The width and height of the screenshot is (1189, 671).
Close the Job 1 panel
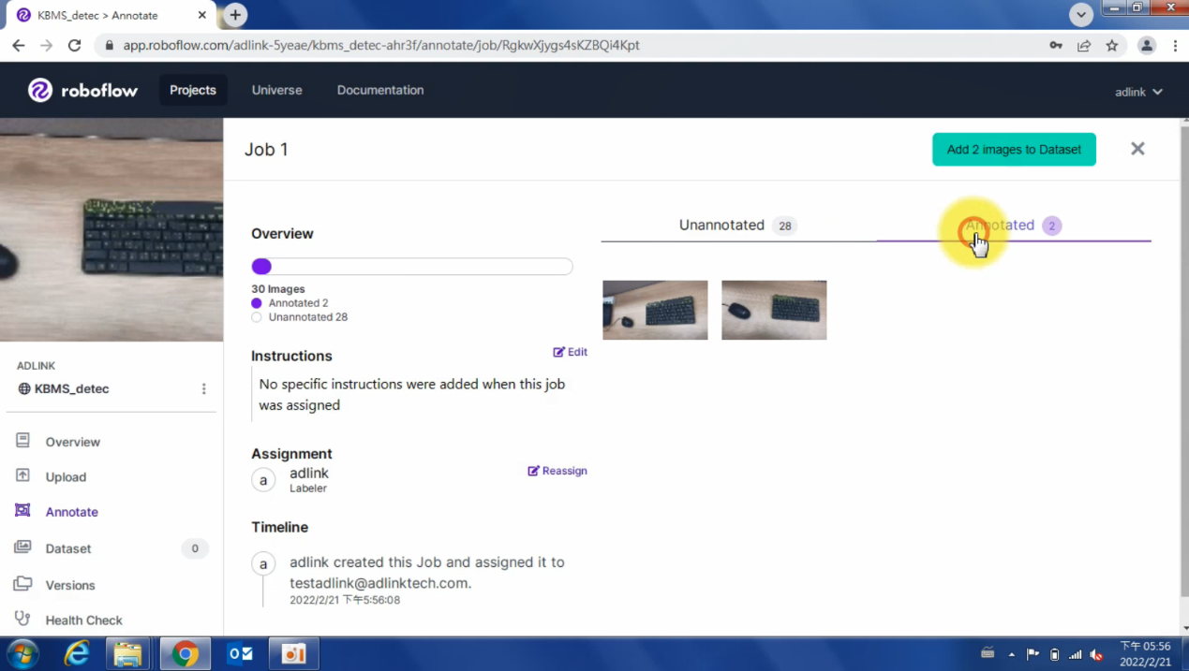[x=1137, y=149]
